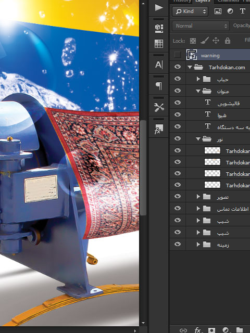Open the Kind filter dropdown
250x333 pixels.
190,11
